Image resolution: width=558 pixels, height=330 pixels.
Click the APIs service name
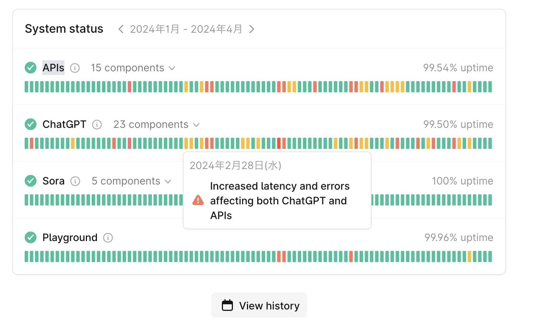[x=53, y=68]
